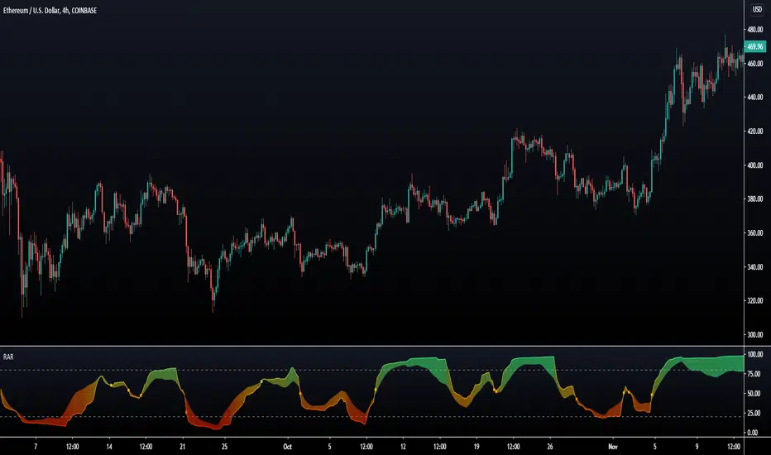Click the 21 date marker on time axis

point(182,446)
